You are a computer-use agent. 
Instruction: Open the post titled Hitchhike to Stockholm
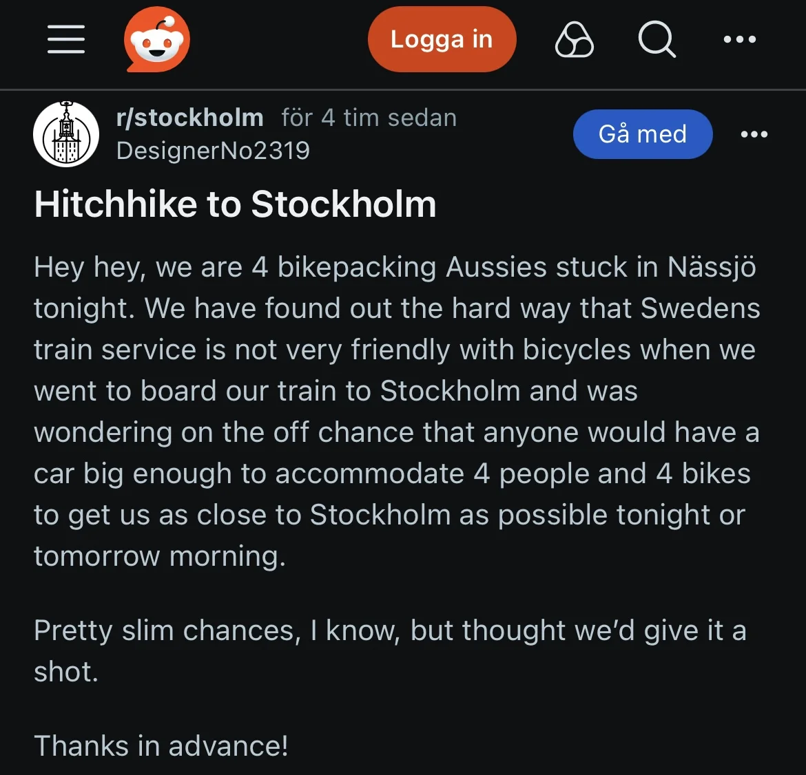(x=236, y=204)
